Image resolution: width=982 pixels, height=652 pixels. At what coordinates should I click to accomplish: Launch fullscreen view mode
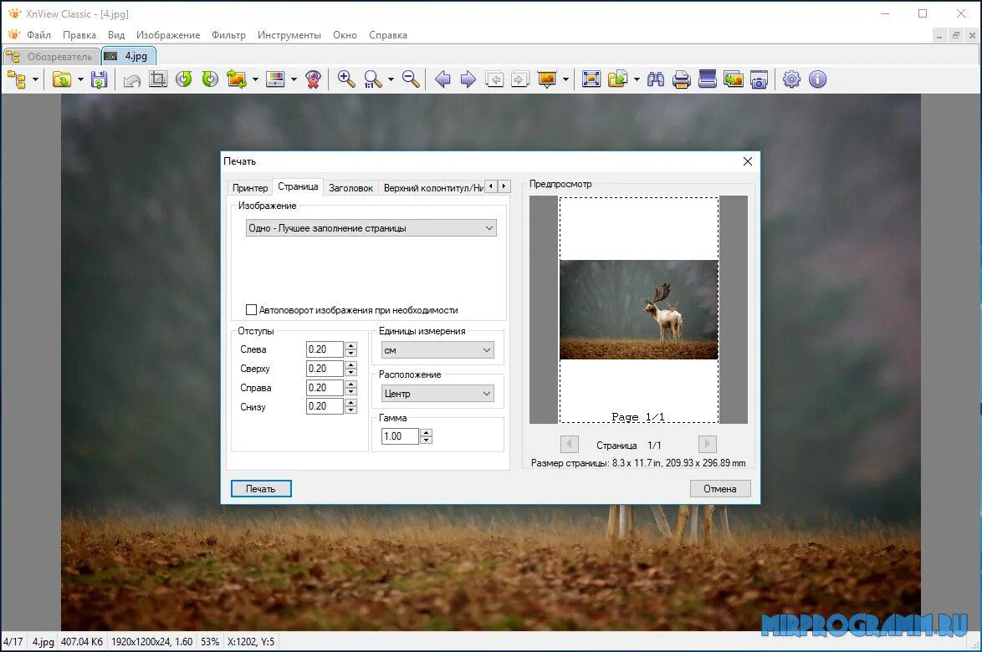click(x=591, y=79)
